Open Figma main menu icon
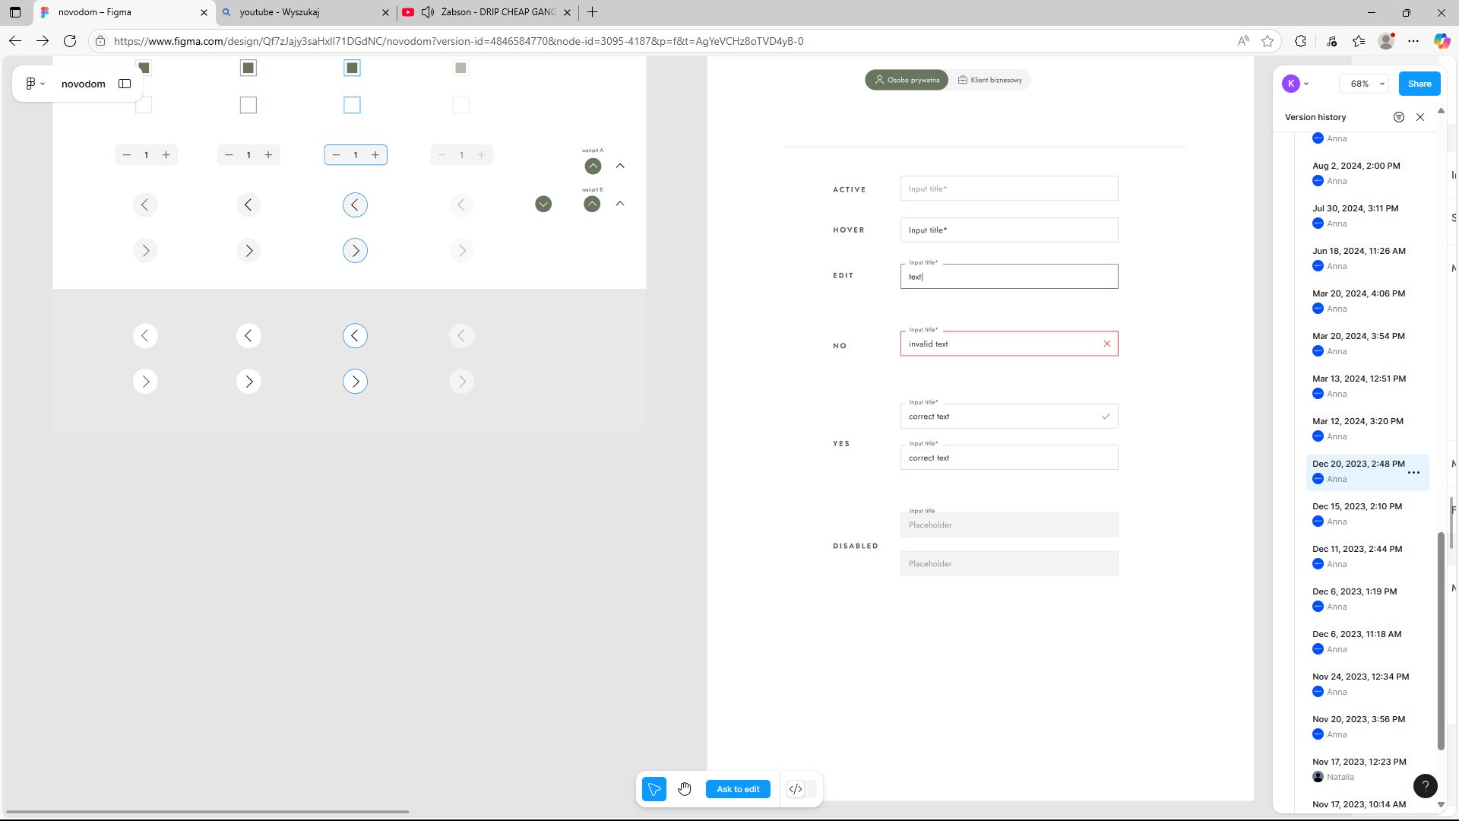1459x821 pixels. pyautogui.click(x=34, y=84)
